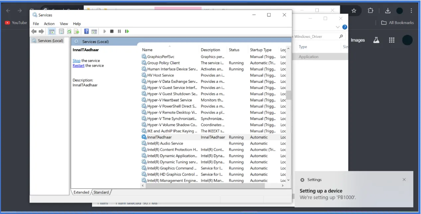Viewport: 421px width, 214px height.
Task: Click the services list scroll-down arrow
Action: click(288, 180)
